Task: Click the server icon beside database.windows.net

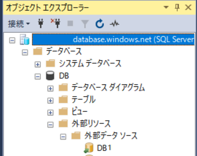Action: [25, 39]
